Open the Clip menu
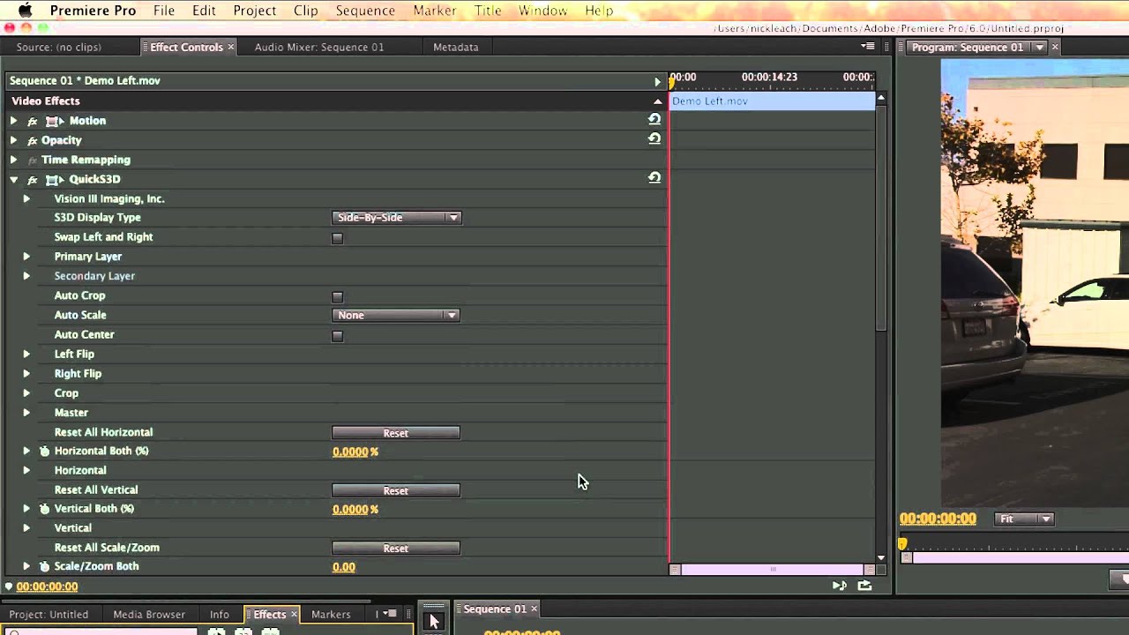The height and width of the screenshot is (635, 1129). [x=306, y=11]
